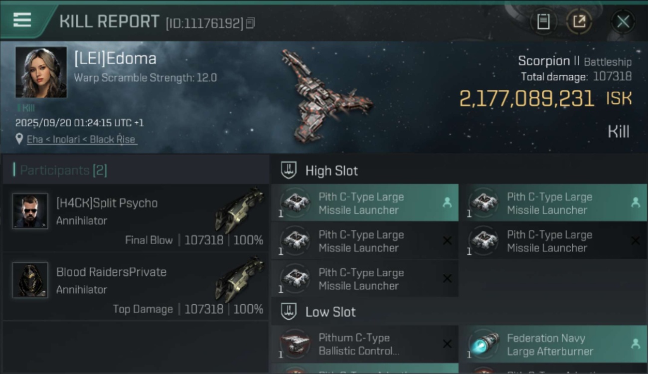Click the Federation Navy Afterburner icon
Screen dimensions: 648x374
coord(484,345)
